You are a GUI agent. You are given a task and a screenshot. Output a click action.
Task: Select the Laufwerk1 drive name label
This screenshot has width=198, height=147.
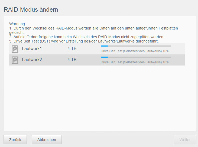pos(32,48)
